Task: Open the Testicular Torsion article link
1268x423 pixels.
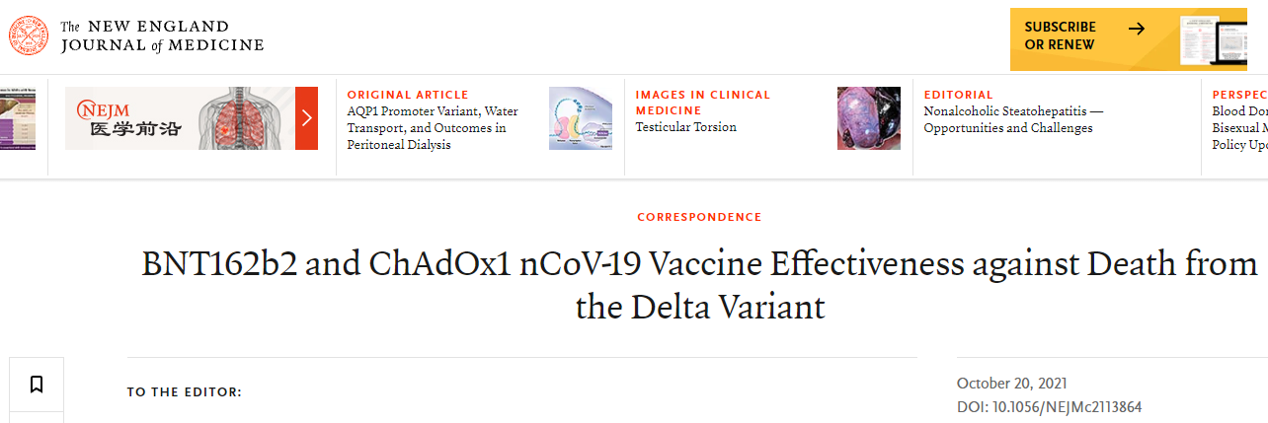Action: [x=685, y=127]
